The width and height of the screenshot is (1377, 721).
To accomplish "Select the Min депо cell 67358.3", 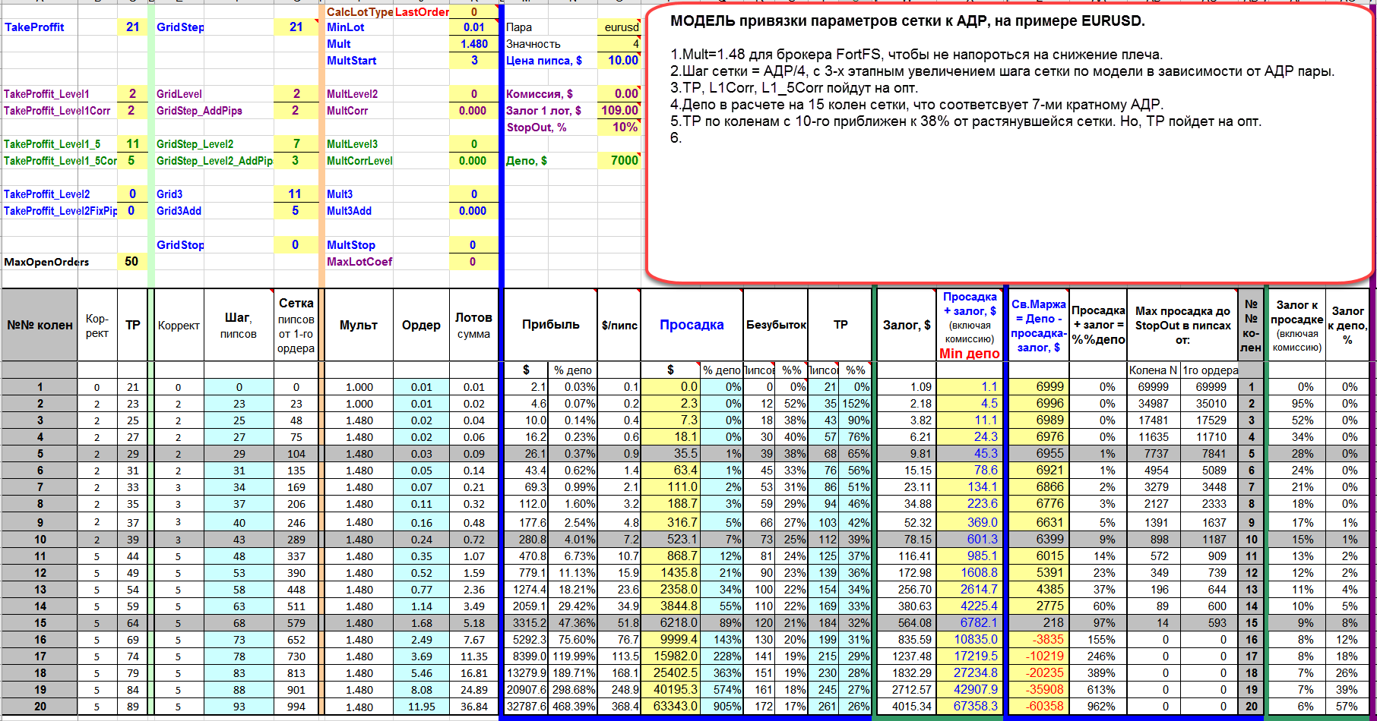I will (x=969, y=707).
